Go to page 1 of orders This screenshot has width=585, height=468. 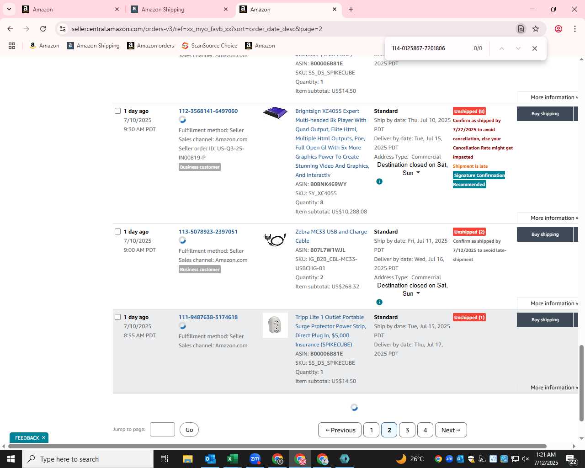(372, 430)
